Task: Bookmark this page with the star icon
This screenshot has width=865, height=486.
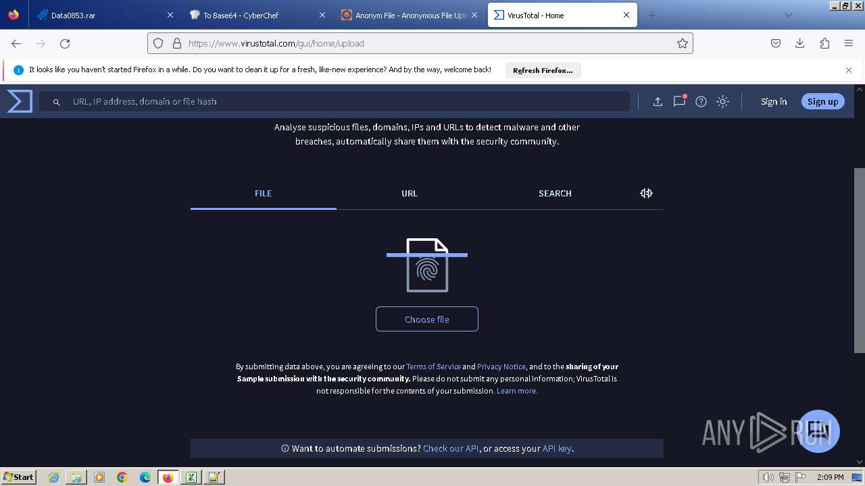Action: [683, 43]
